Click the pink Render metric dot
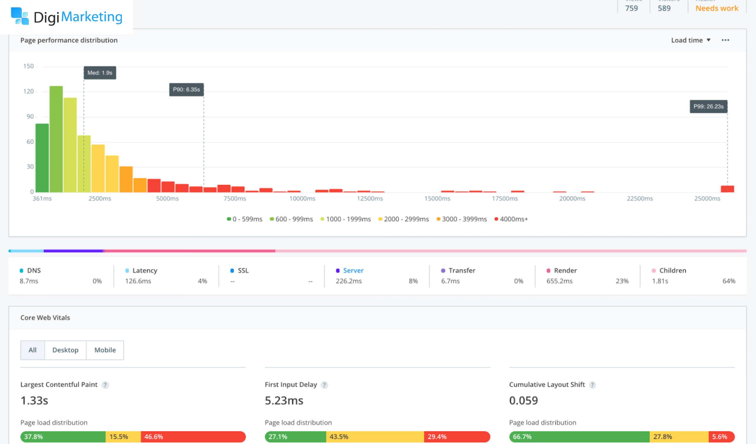 coord(548,271)
